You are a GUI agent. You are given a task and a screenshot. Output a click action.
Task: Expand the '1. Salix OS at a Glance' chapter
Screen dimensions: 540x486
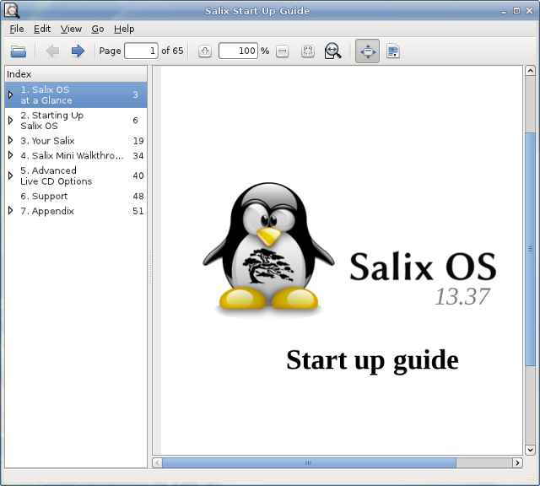11,94
